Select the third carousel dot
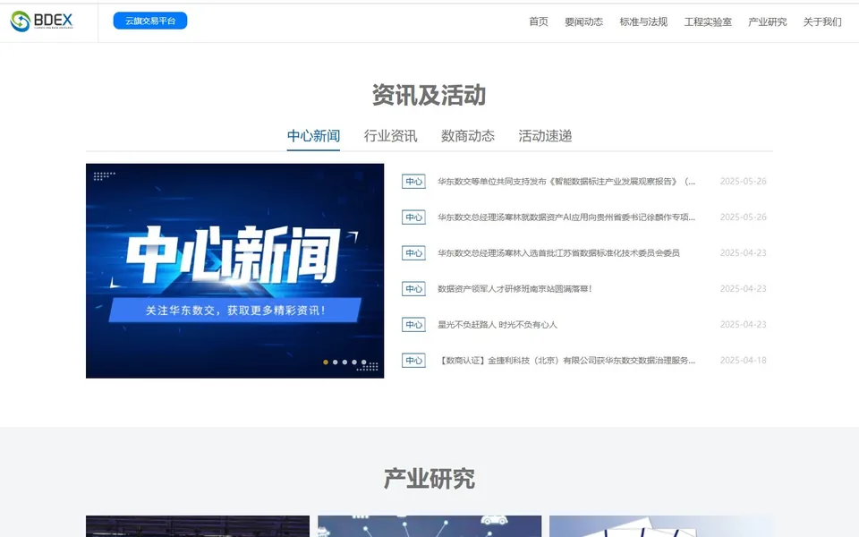859x537 pixels. [x=344, y=362]
